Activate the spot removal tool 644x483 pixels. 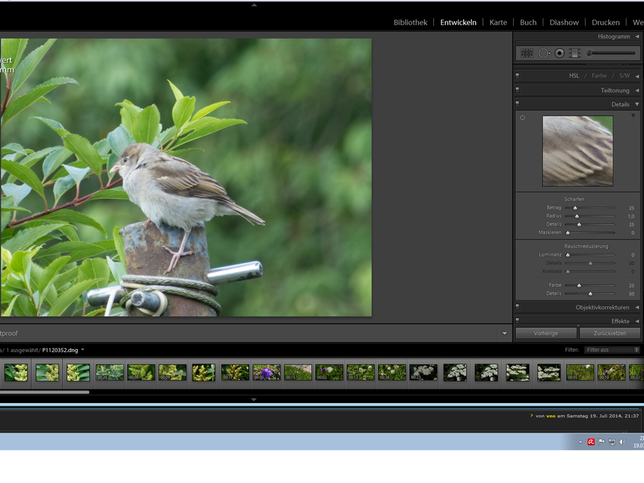544,53
